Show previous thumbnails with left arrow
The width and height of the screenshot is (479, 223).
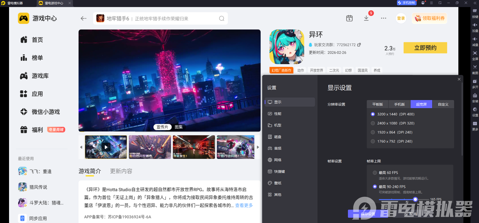(x=81, y=147)
